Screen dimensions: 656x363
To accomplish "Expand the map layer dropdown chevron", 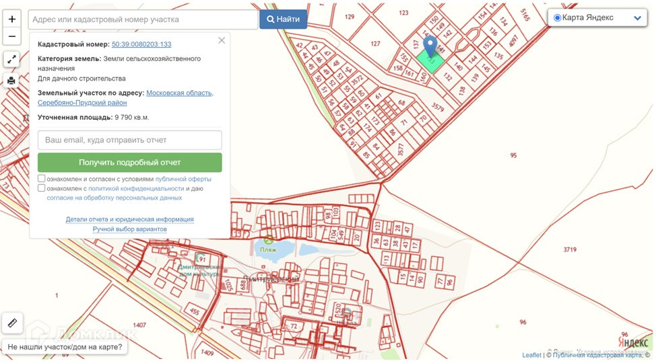I will pyautogui.click(x=636, y=18).
